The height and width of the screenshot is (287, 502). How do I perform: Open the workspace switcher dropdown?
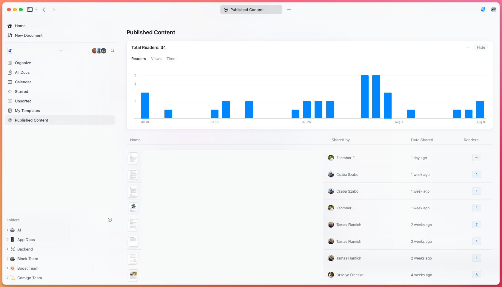(x=61, y=51)
